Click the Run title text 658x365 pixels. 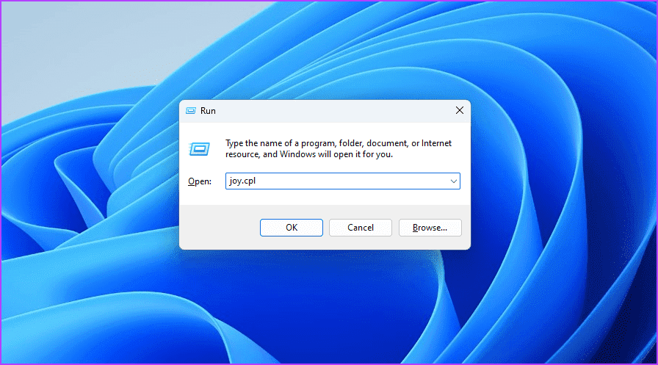(208, 111)
